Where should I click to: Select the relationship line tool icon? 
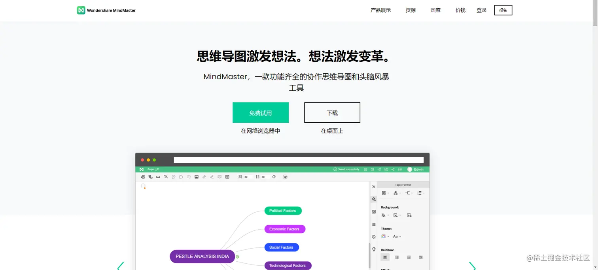coord(166,177)
